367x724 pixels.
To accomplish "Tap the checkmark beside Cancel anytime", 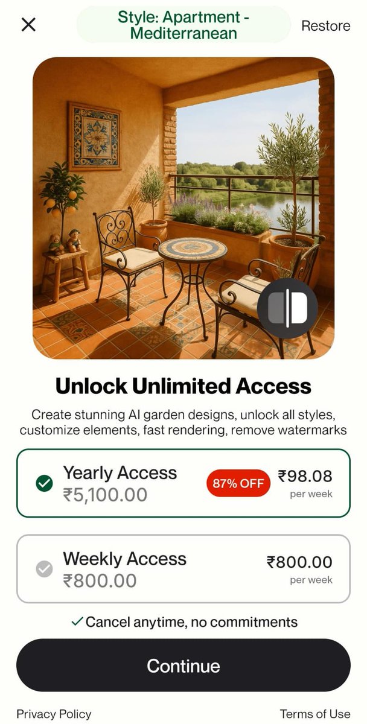I will click(77, 621).
